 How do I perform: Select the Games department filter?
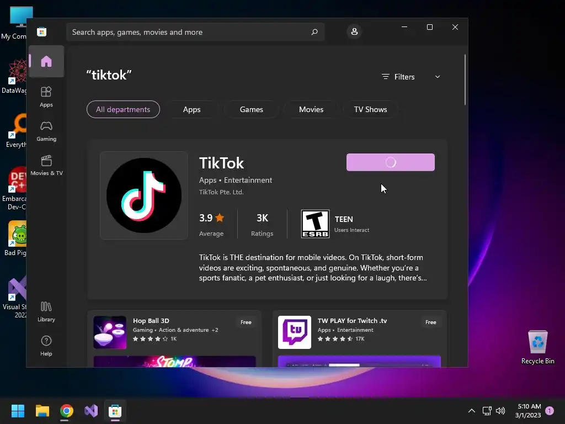pyautogui.click(x=251, y=109)
